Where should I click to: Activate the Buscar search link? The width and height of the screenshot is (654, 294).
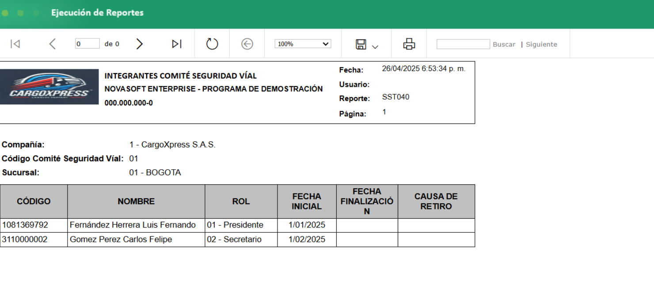click(504, 44)
